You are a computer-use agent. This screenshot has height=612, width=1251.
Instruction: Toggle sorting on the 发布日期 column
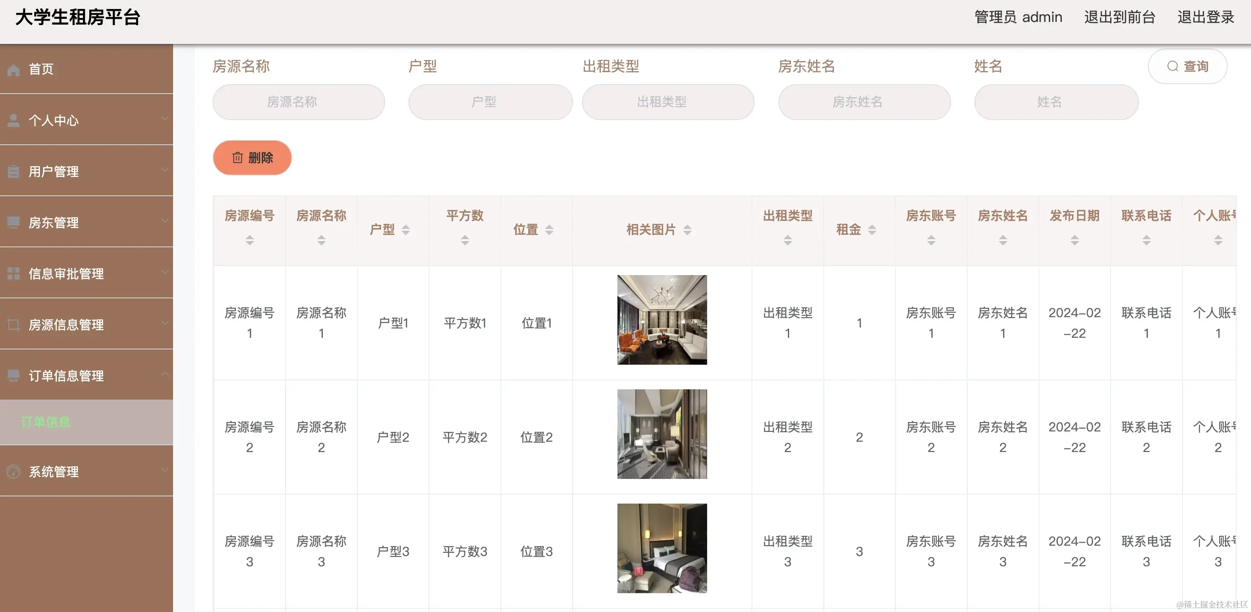click(1075, 240)
